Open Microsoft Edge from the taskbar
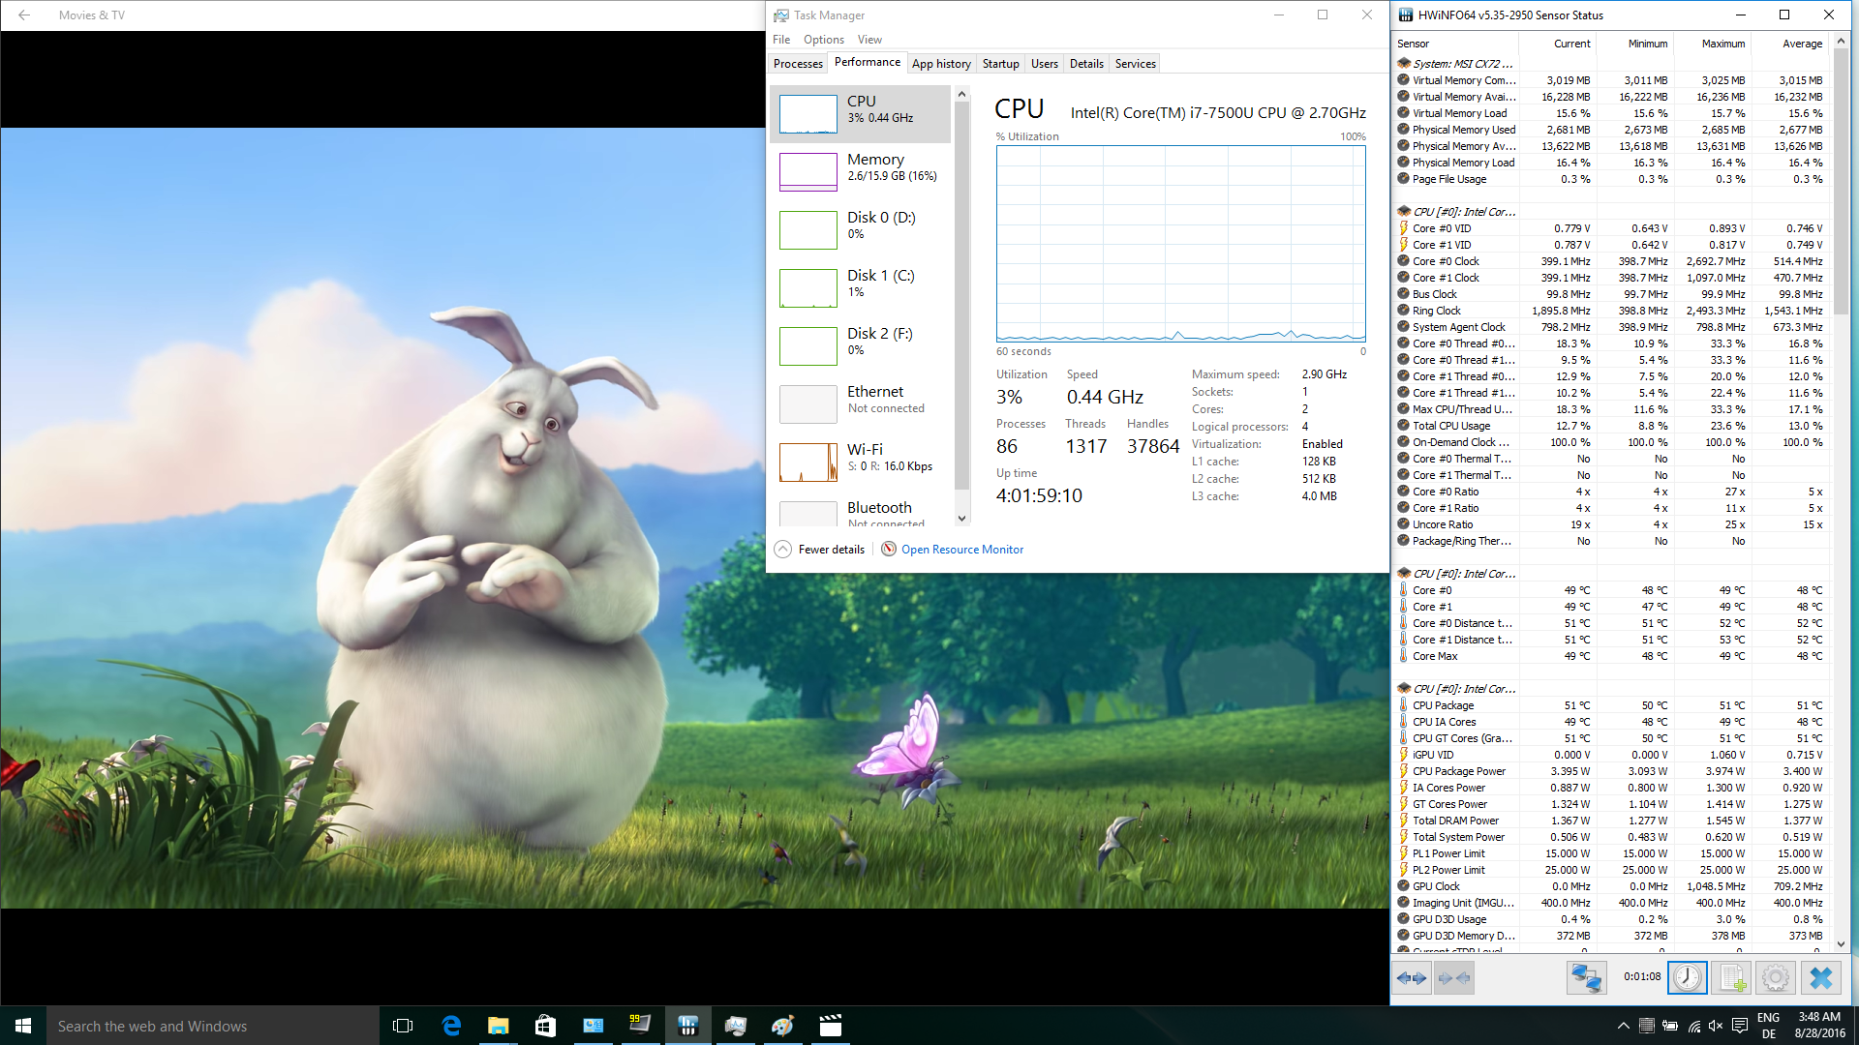Image resolution: width=1859 pixels, height=1045 pixels. [451, 1026]
